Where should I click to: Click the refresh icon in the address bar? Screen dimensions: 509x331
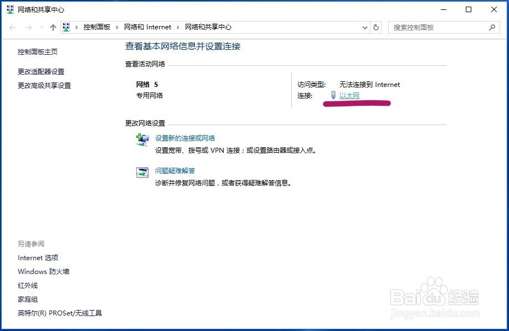coord(376,27)
